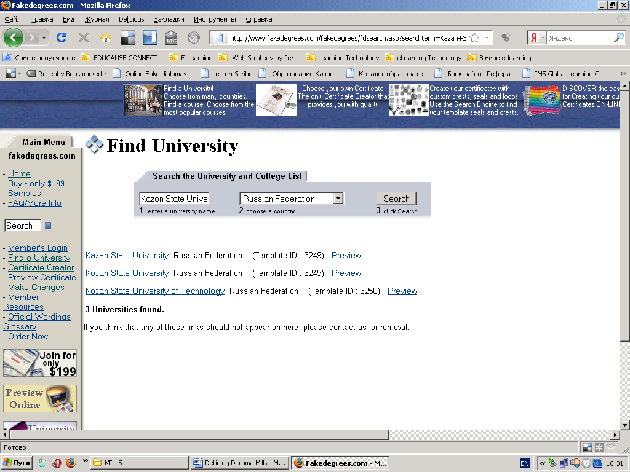Screen dimensions: 630x472
Task: Click the Delicious TAG toolbar icon
Action: point(171,37)
